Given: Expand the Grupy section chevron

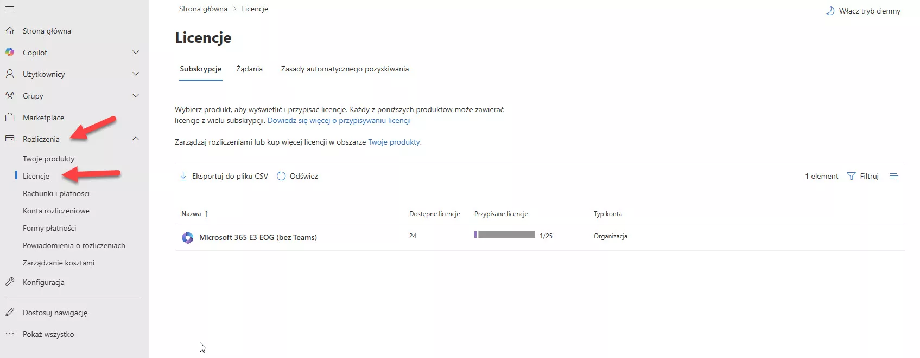Looking at the screenshot, I should (x=136, y=96).
